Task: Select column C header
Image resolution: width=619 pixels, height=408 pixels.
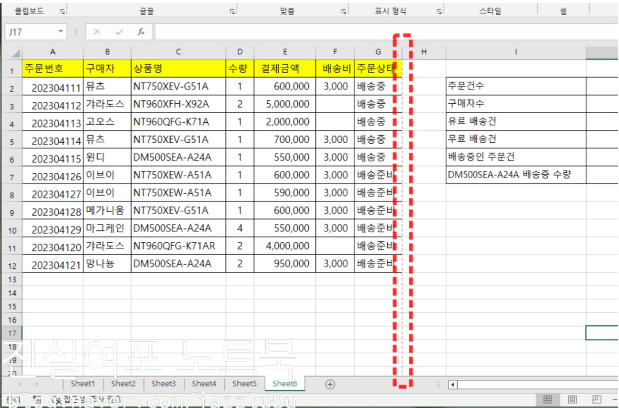Action: pos(178,52)
